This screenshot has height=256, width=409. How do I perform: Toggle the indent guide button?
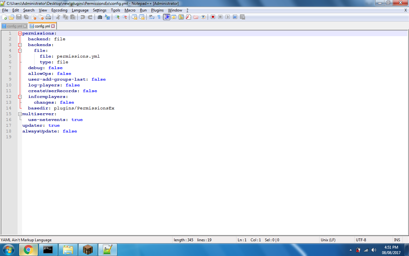166,17
